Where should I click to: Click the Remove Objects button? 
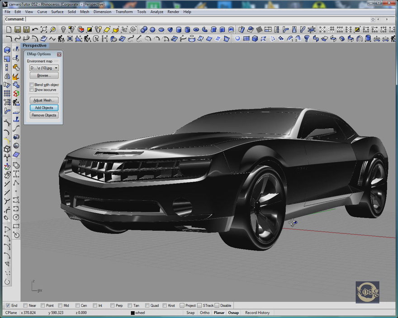click(x=44, y=115)
